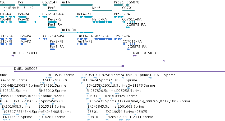Click the SD16284.5prime label
Image resolution: width=225 pixels, height=121 pixels.
[52, 117]
